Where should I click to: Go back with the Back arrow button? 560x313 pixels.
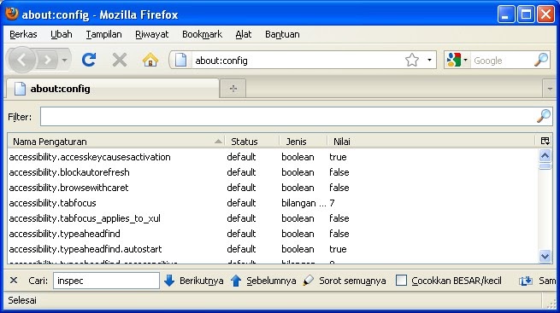point(21,60)
